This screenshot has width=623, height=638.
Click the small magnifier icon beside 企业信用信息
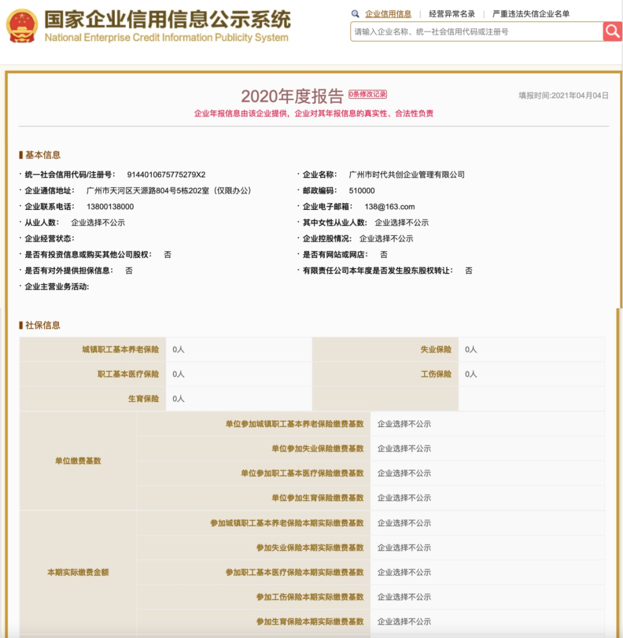[355, 14]
